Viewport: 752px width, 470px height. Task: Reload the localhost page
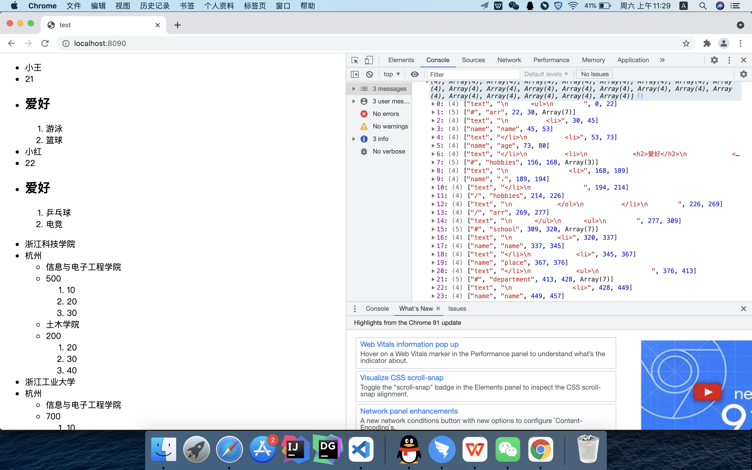(45, 44)
